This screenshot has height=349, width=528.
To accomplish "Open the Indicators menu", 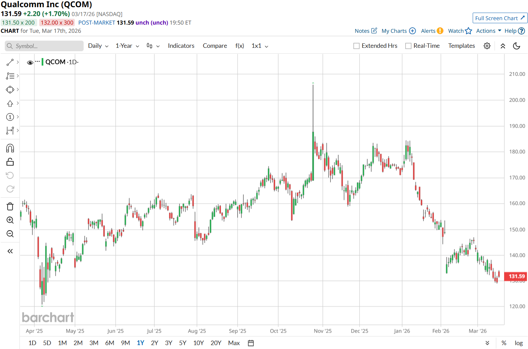I will (181, 46).
